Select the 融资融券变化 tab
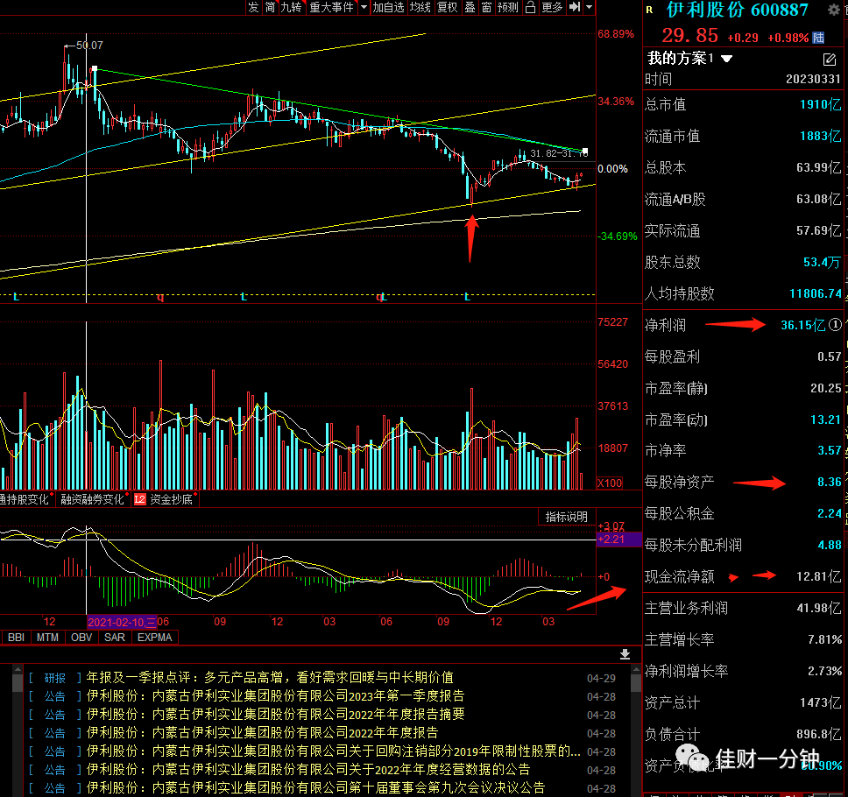The image size is (848, 797). coord(93,499)
